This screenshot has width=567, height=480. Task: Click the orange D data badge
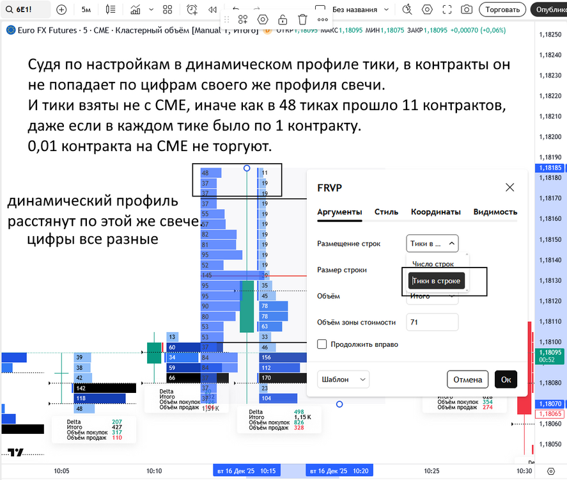pyautogui.click(x=267, y=31)
